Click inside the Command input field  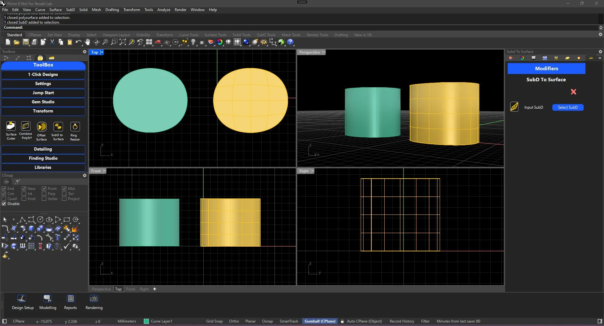point(94,27)
